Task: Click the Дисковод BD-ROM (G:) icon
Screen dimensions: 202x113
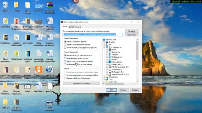Action: (110, 74)
